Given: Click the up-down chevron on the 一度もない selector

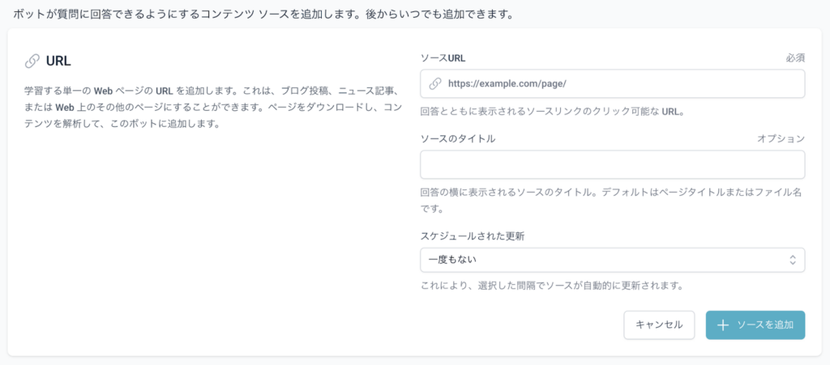Looking at the screenshot, I should [792, 260].
